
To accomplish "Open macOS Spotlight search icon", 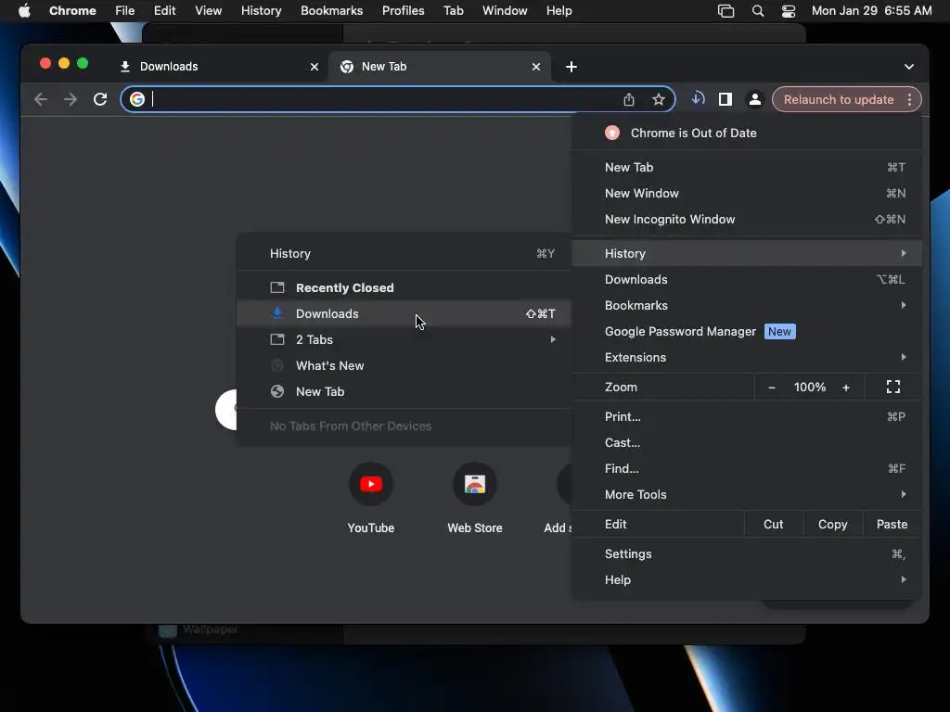I will [x=757, y=11].
